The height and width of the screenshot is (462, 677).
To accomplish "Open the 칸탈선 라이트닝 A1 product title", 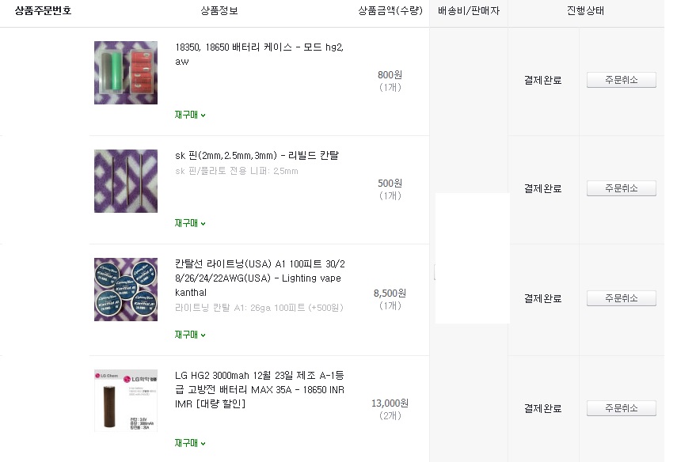I will (260, 278).
